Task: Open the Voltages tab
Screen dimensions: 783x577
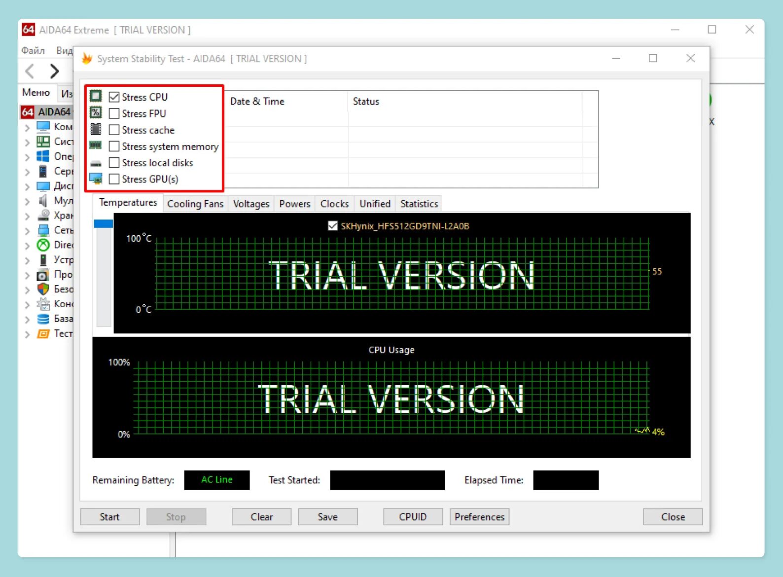Action: point(251,204)
